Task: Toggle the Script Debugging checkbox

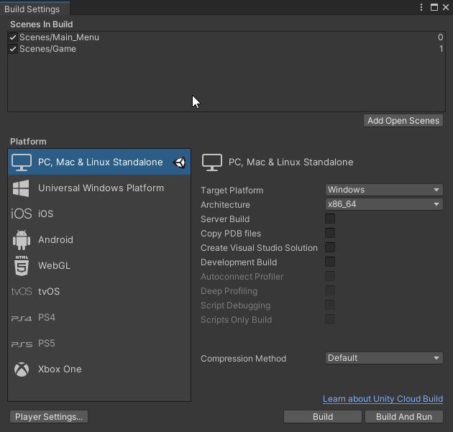Action: tap(330, 305)
